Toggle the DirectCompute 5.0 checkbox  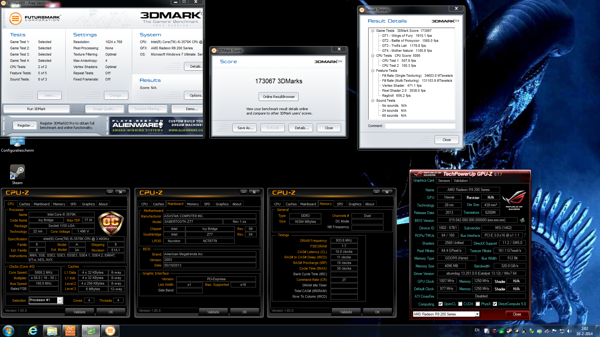coord(495,304)
